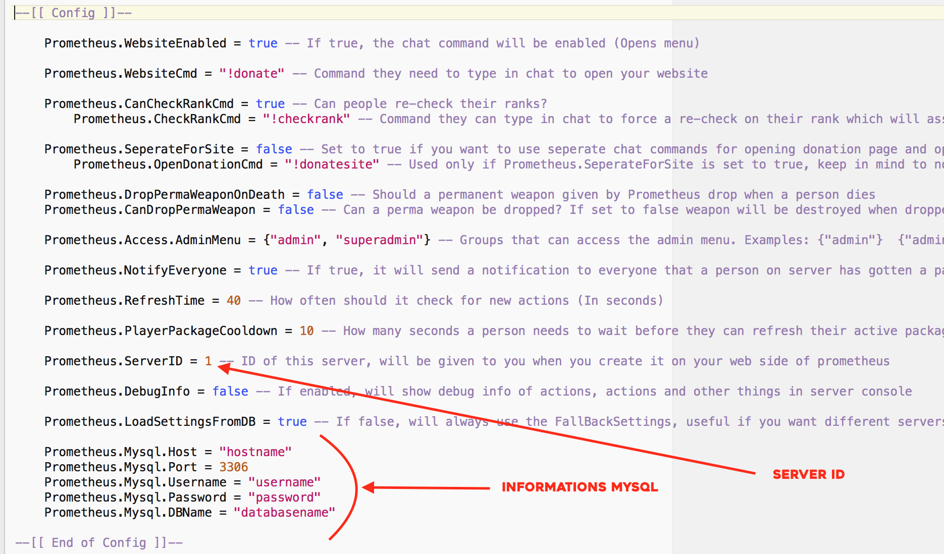
Task: Click 'true' value of CanCheckRankCmd
Action: click(270, 104)
